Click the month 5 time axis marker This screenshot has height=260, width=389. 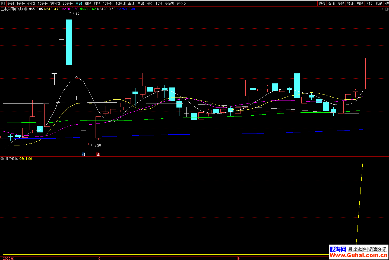[x=99, y=258]
